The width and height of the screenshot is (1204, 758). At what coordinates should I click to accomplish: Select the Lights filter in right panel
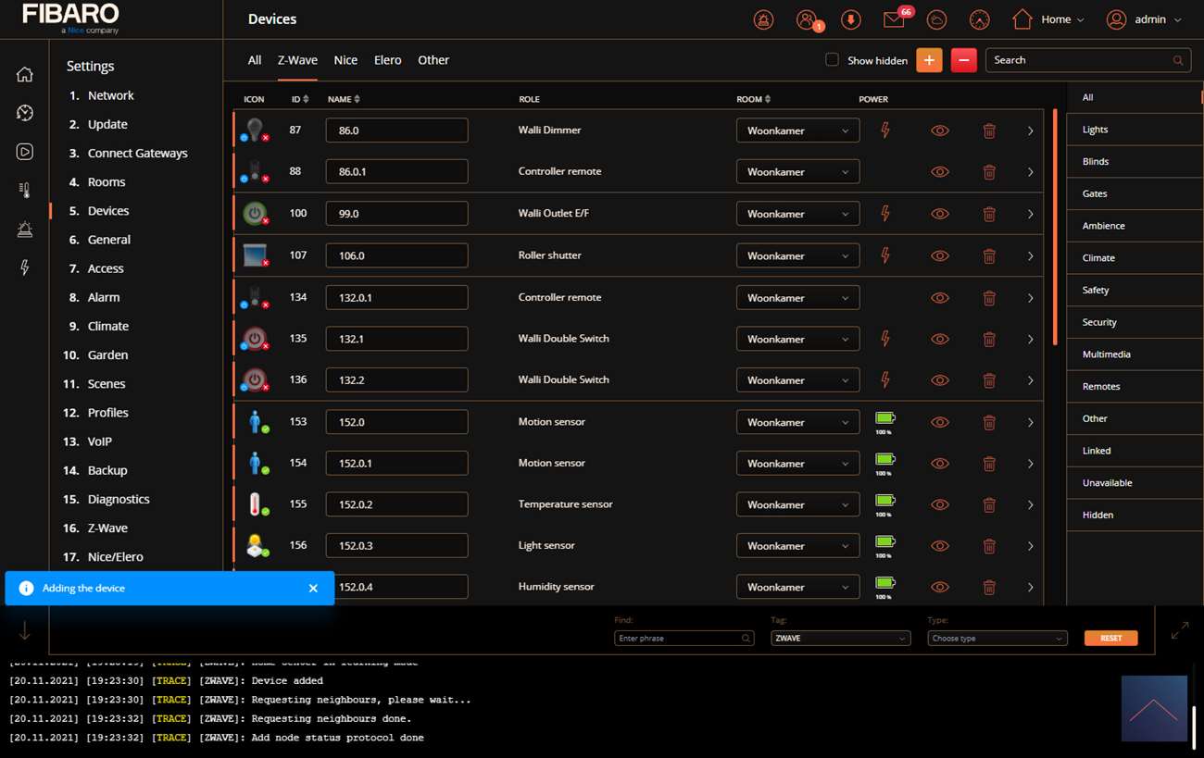(1095, 130)
